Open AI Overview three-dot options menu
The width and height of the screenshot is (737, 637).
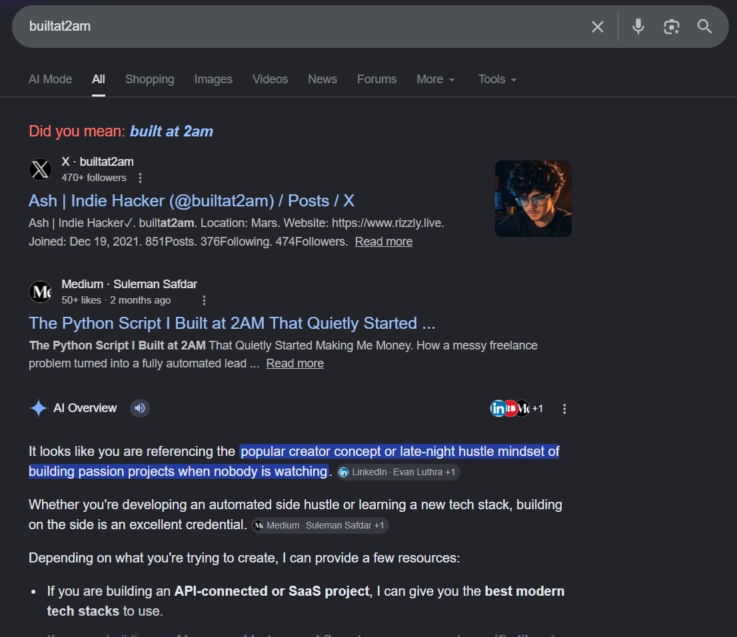click(564, 409)
